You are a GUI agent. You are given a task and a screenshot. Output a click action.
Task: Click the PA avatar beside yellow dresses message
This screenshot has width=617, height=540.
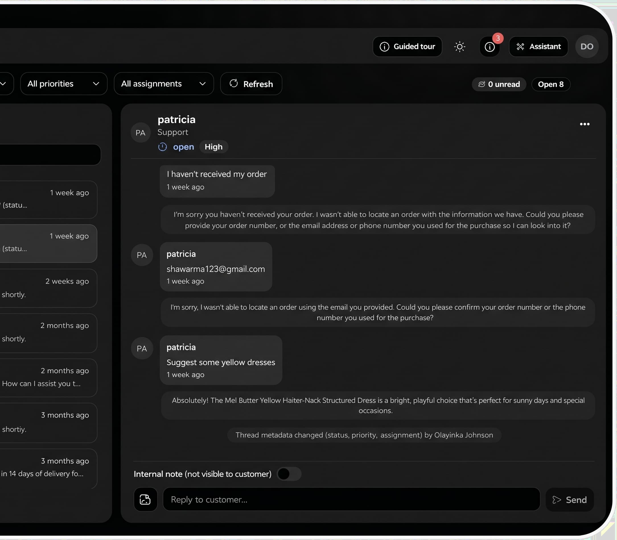(142, 348)
